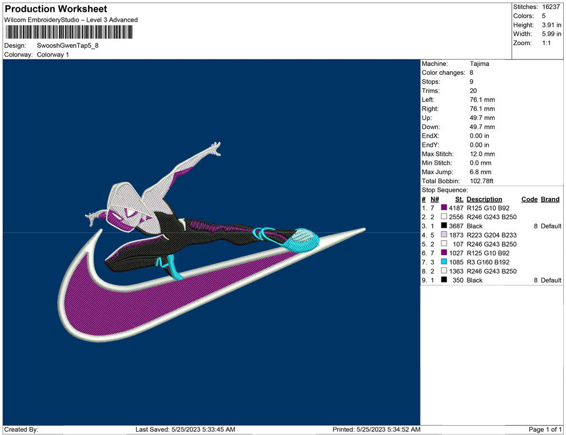Click the 'Stop Sequence:' label
The image size is (566, 435).
coord(445,190)
